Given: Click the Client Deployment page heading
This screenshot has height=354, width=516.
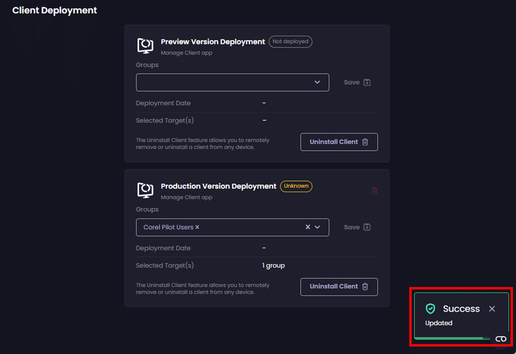Looking at the screenshot, I should click(55, 10).
